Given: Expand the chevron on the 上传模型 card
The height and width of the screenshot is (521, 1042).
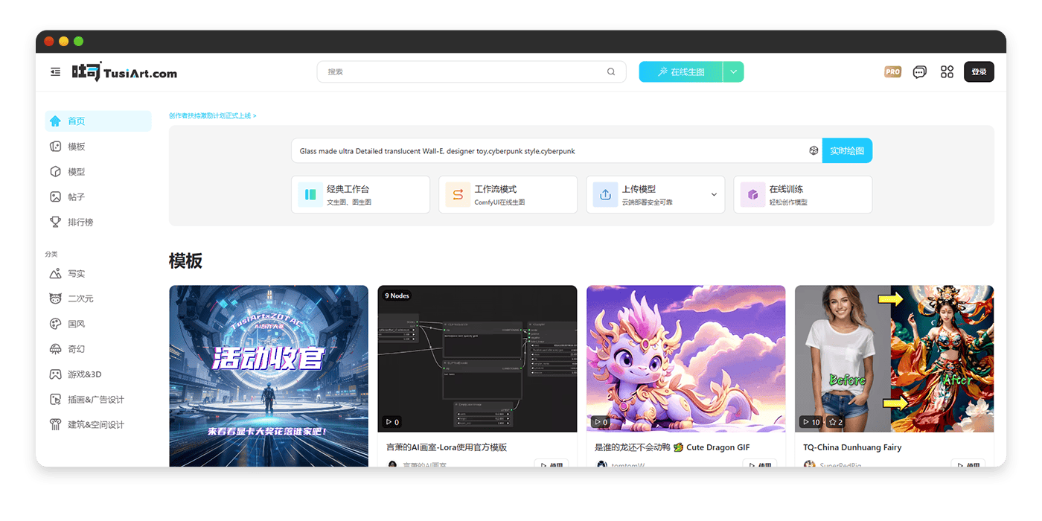Looking at the screenshot, I should pos(714,195).
